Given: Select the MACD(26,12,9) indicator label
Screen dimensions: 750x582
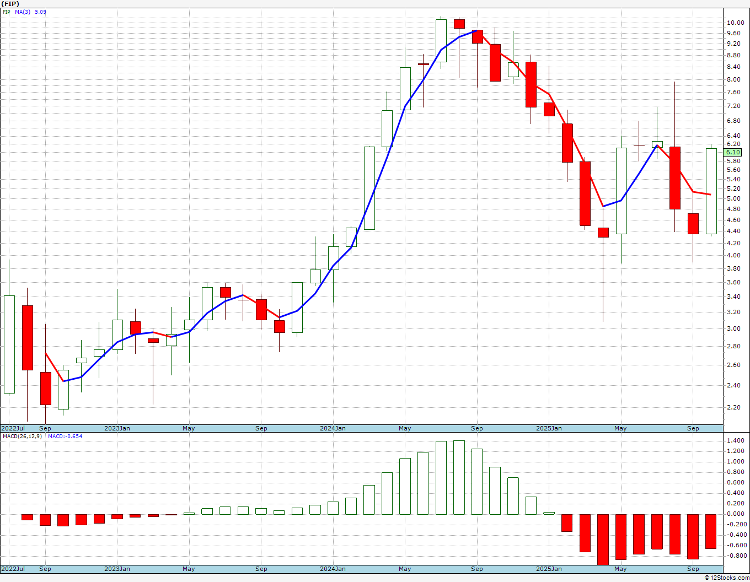Looking at the screenshot, I should click(x=22, y=436).
